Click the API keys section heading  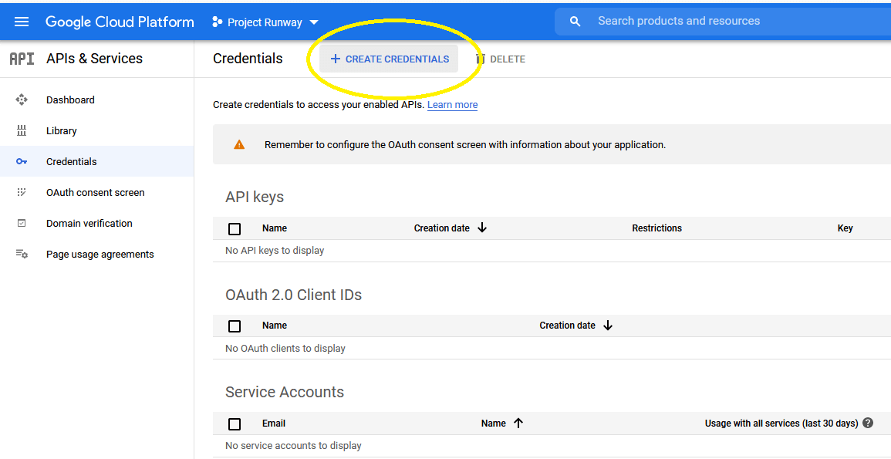(255, 197)
